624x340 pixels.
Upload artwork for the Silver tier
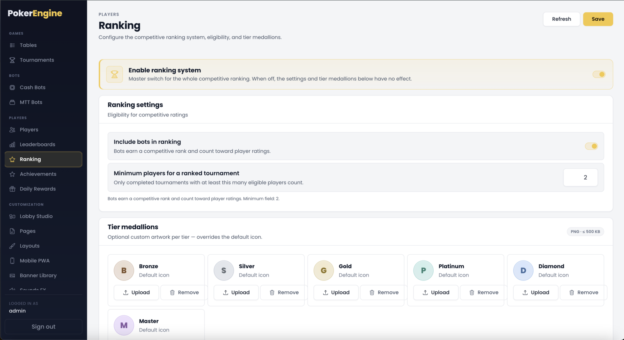(236, 292)
